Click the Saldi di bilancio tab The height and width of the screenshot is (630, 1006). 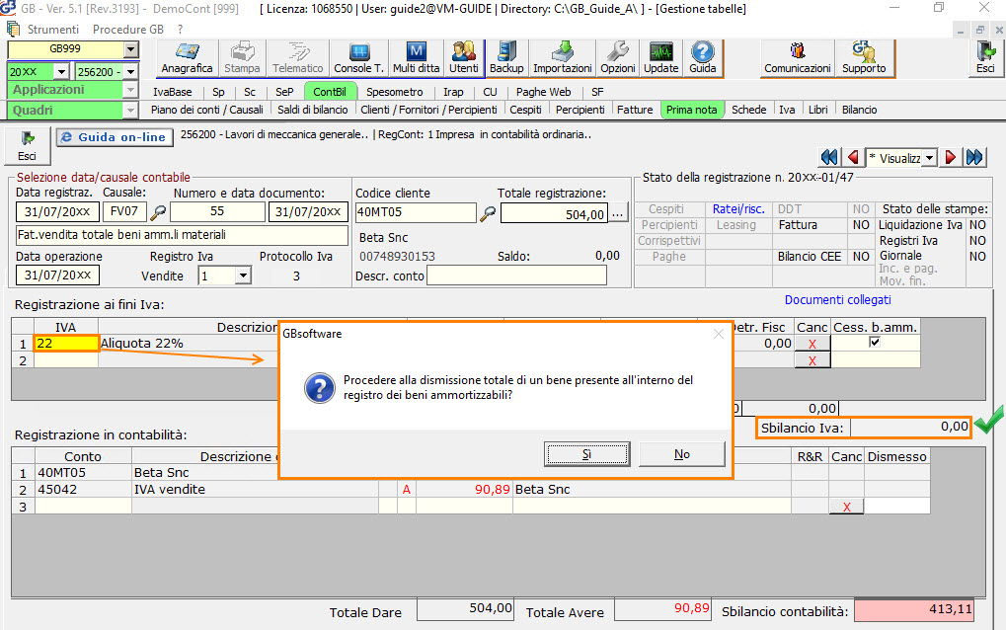tap(312, 110)
